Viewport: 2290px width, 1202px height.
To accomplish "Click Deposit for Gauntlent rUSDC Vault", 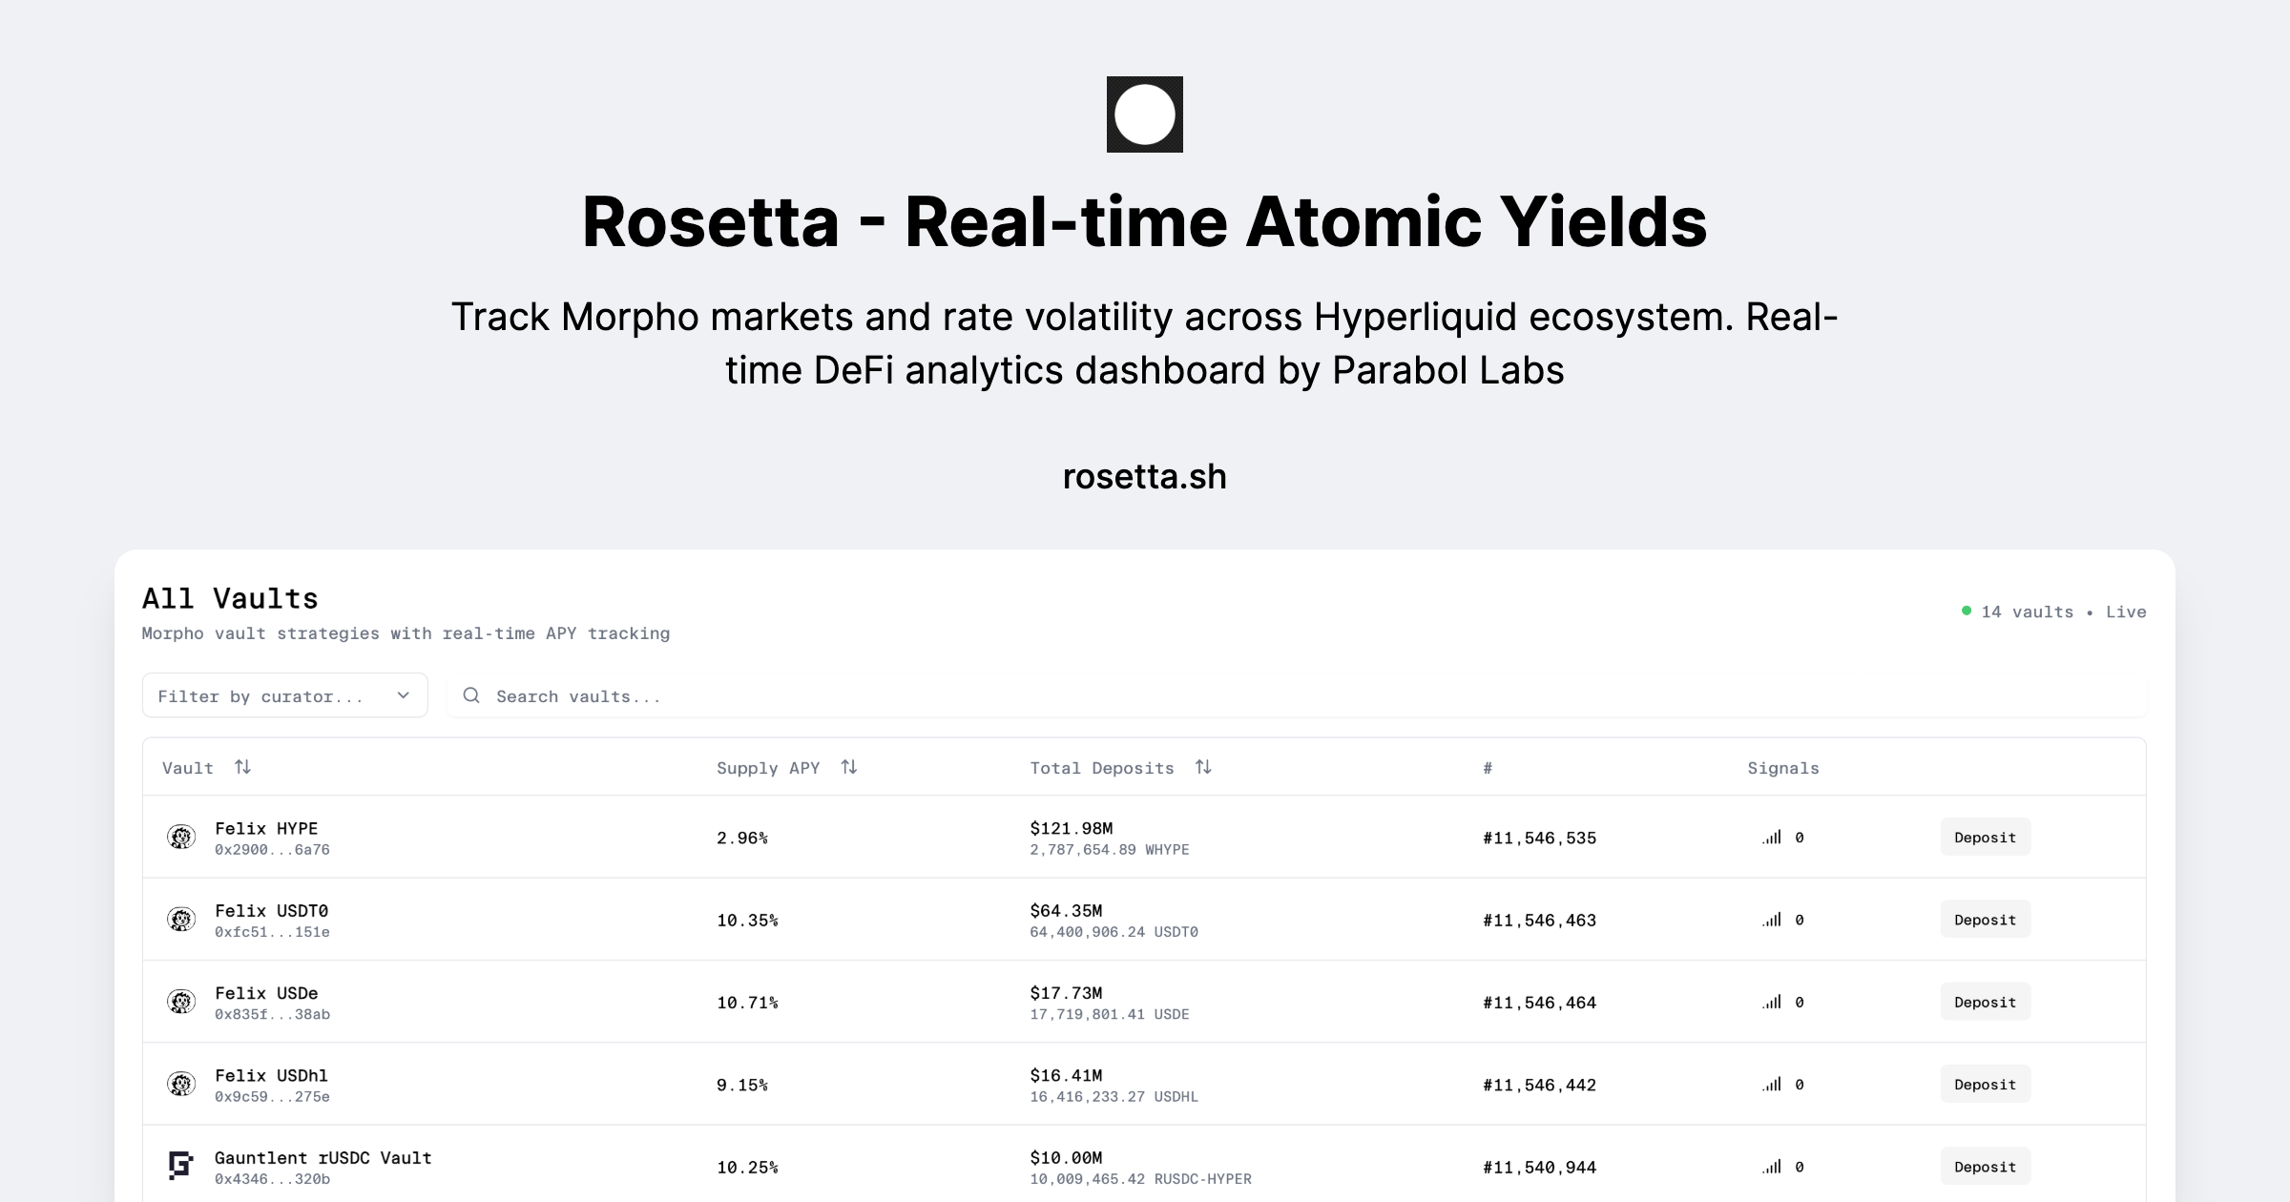I will [1985, 1165].
